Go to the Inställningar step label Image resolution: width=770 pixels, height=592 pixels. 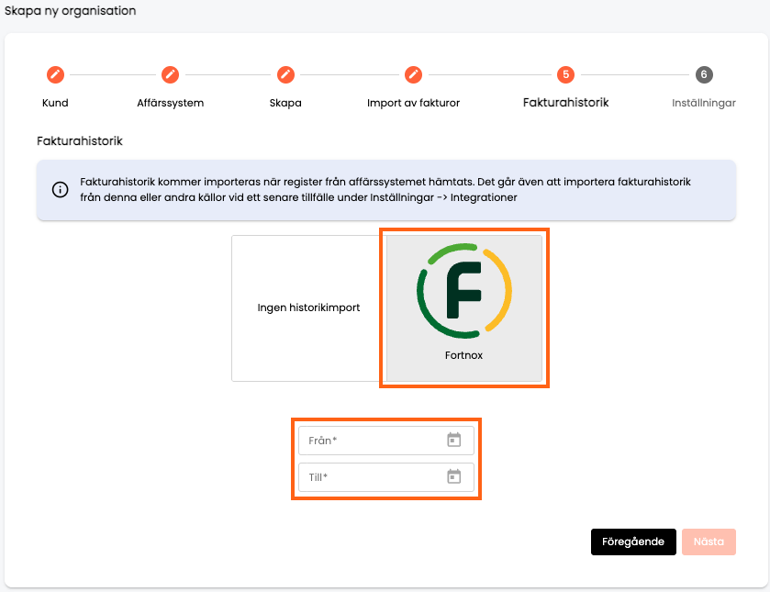tap(704, 103)
